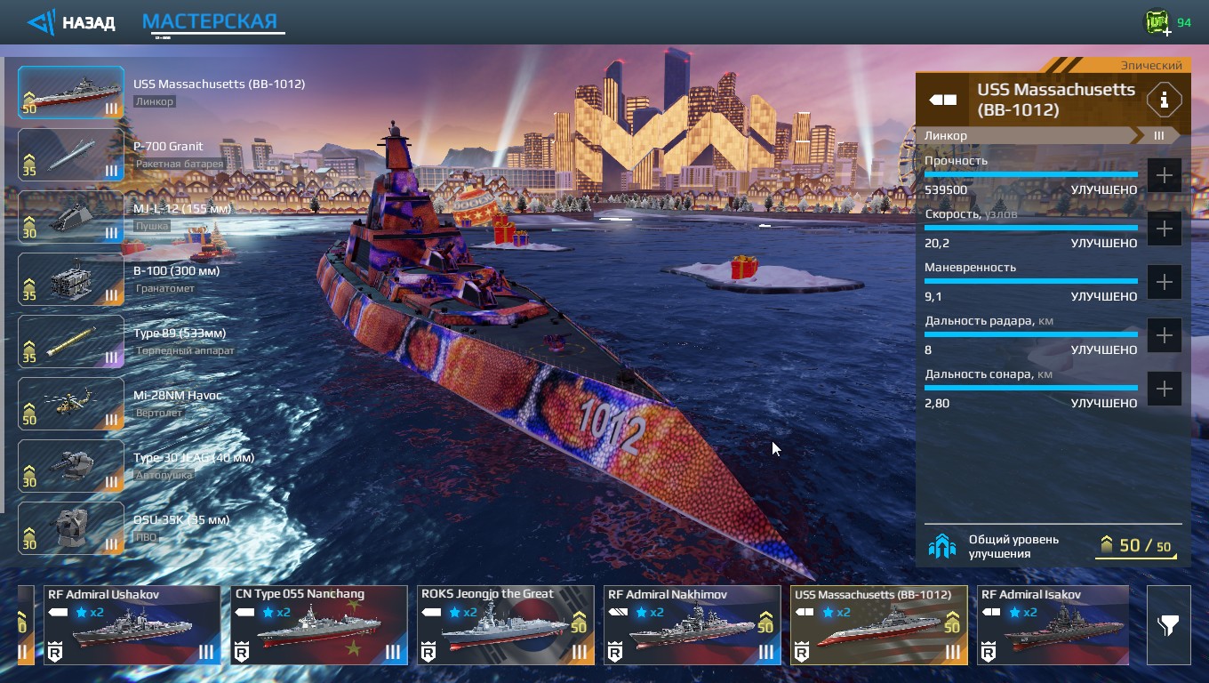The image size is (1209, 683).
Task: Click the Маневренность progress bar
Action: click(1031, 281)
